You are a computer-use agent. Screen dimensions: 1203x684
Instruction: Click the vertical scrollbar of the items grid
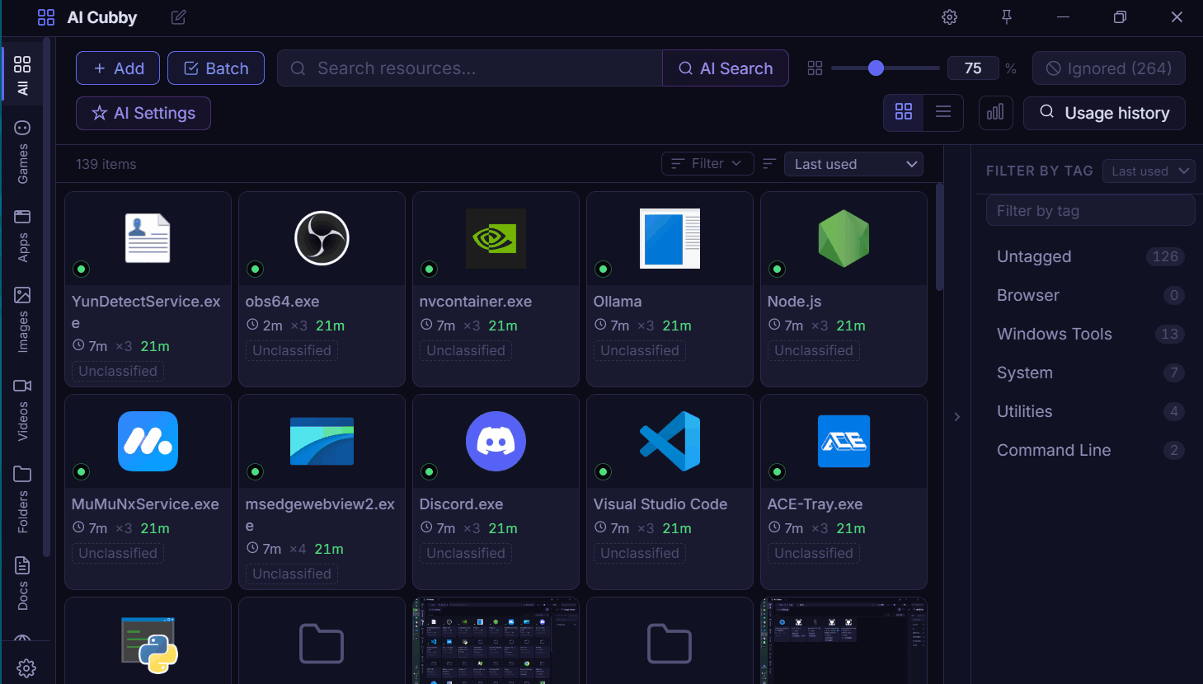pos(939,237)
